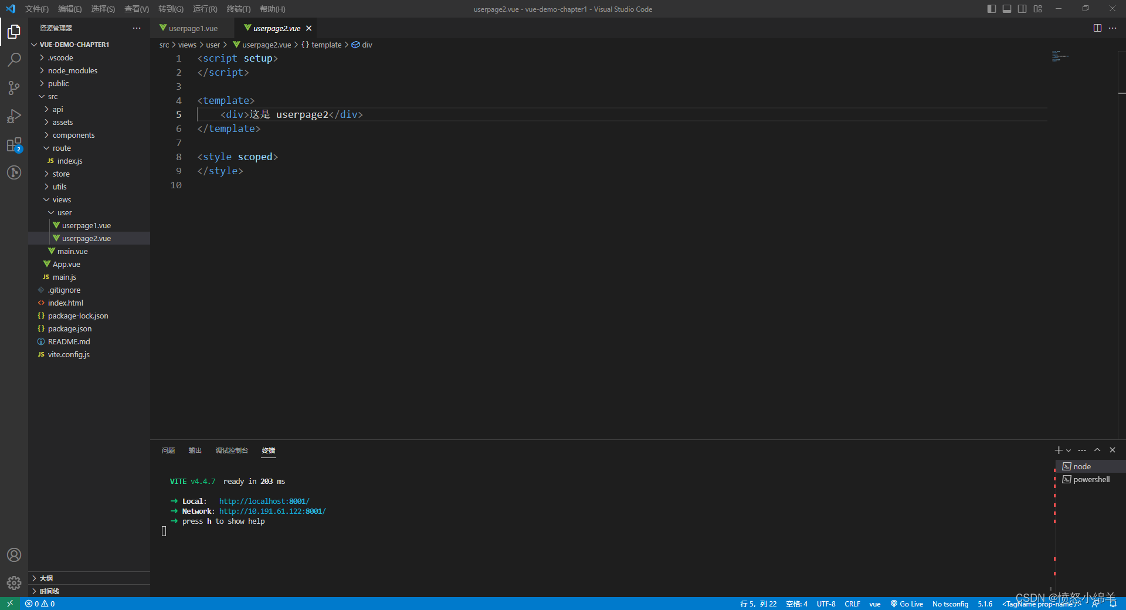This screenshot has height=610, width=1126.
Task: Change encoding UTF-8 in status bar
Action: (826, 604)
